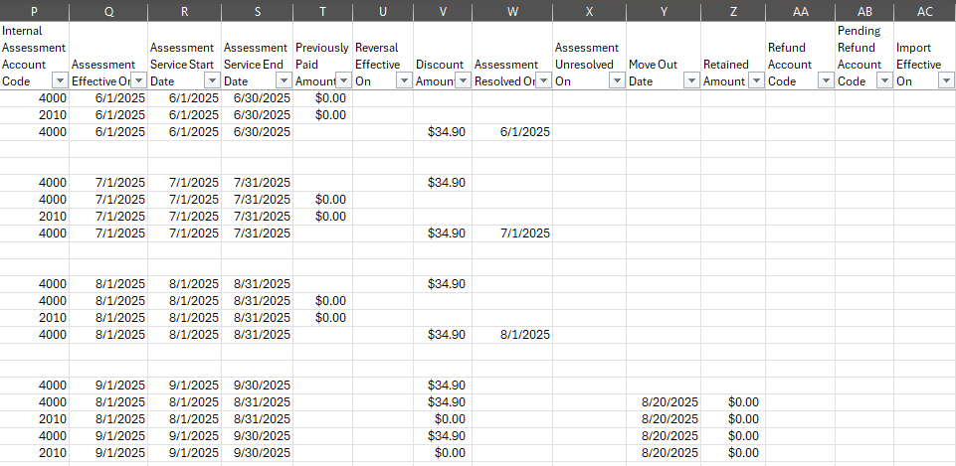Open the Assessment Service End Date filter arrow
956x466 pixels.
click(x=285, y=81)
